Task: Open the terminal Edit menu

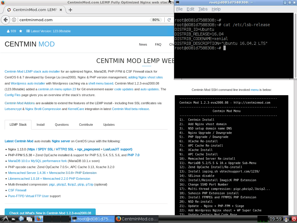Action: (190, 9)
